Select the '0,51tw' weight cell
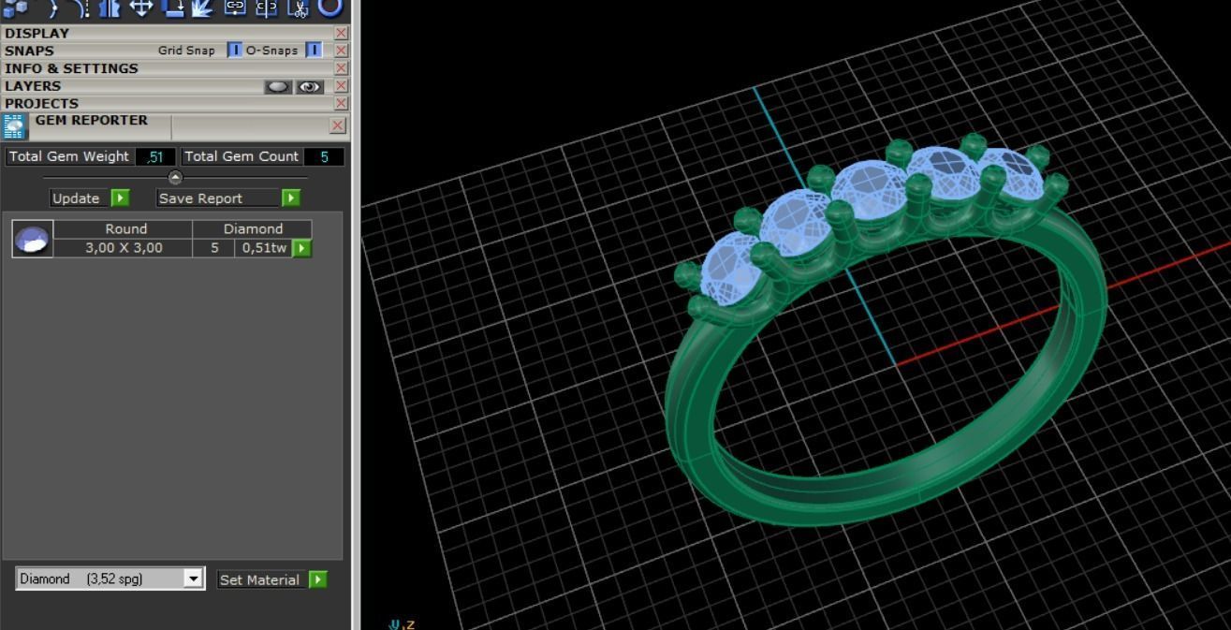This screenshot has height=630, width=1231. tap(263, 248)
